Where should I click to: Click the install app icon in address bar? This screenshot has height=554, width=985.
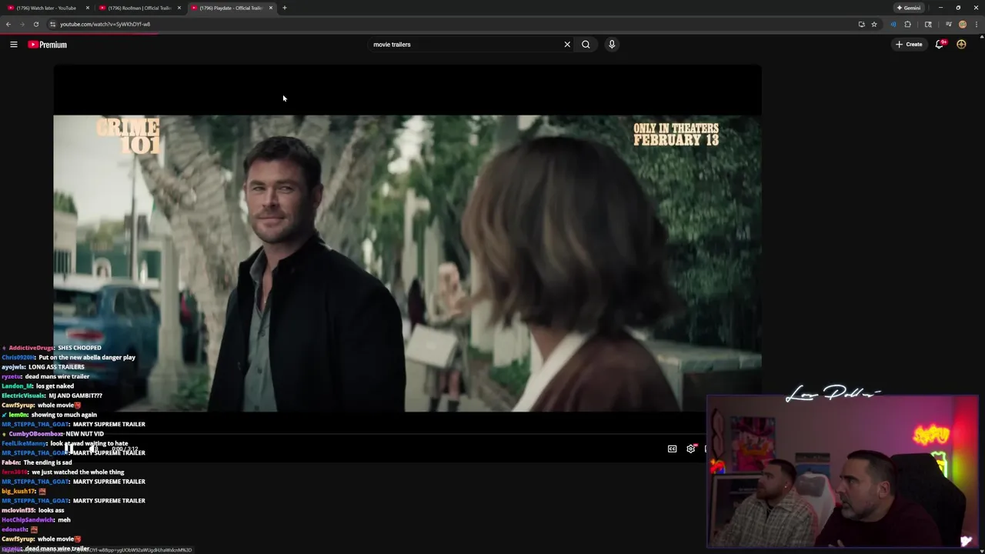(x=861, y=24)
